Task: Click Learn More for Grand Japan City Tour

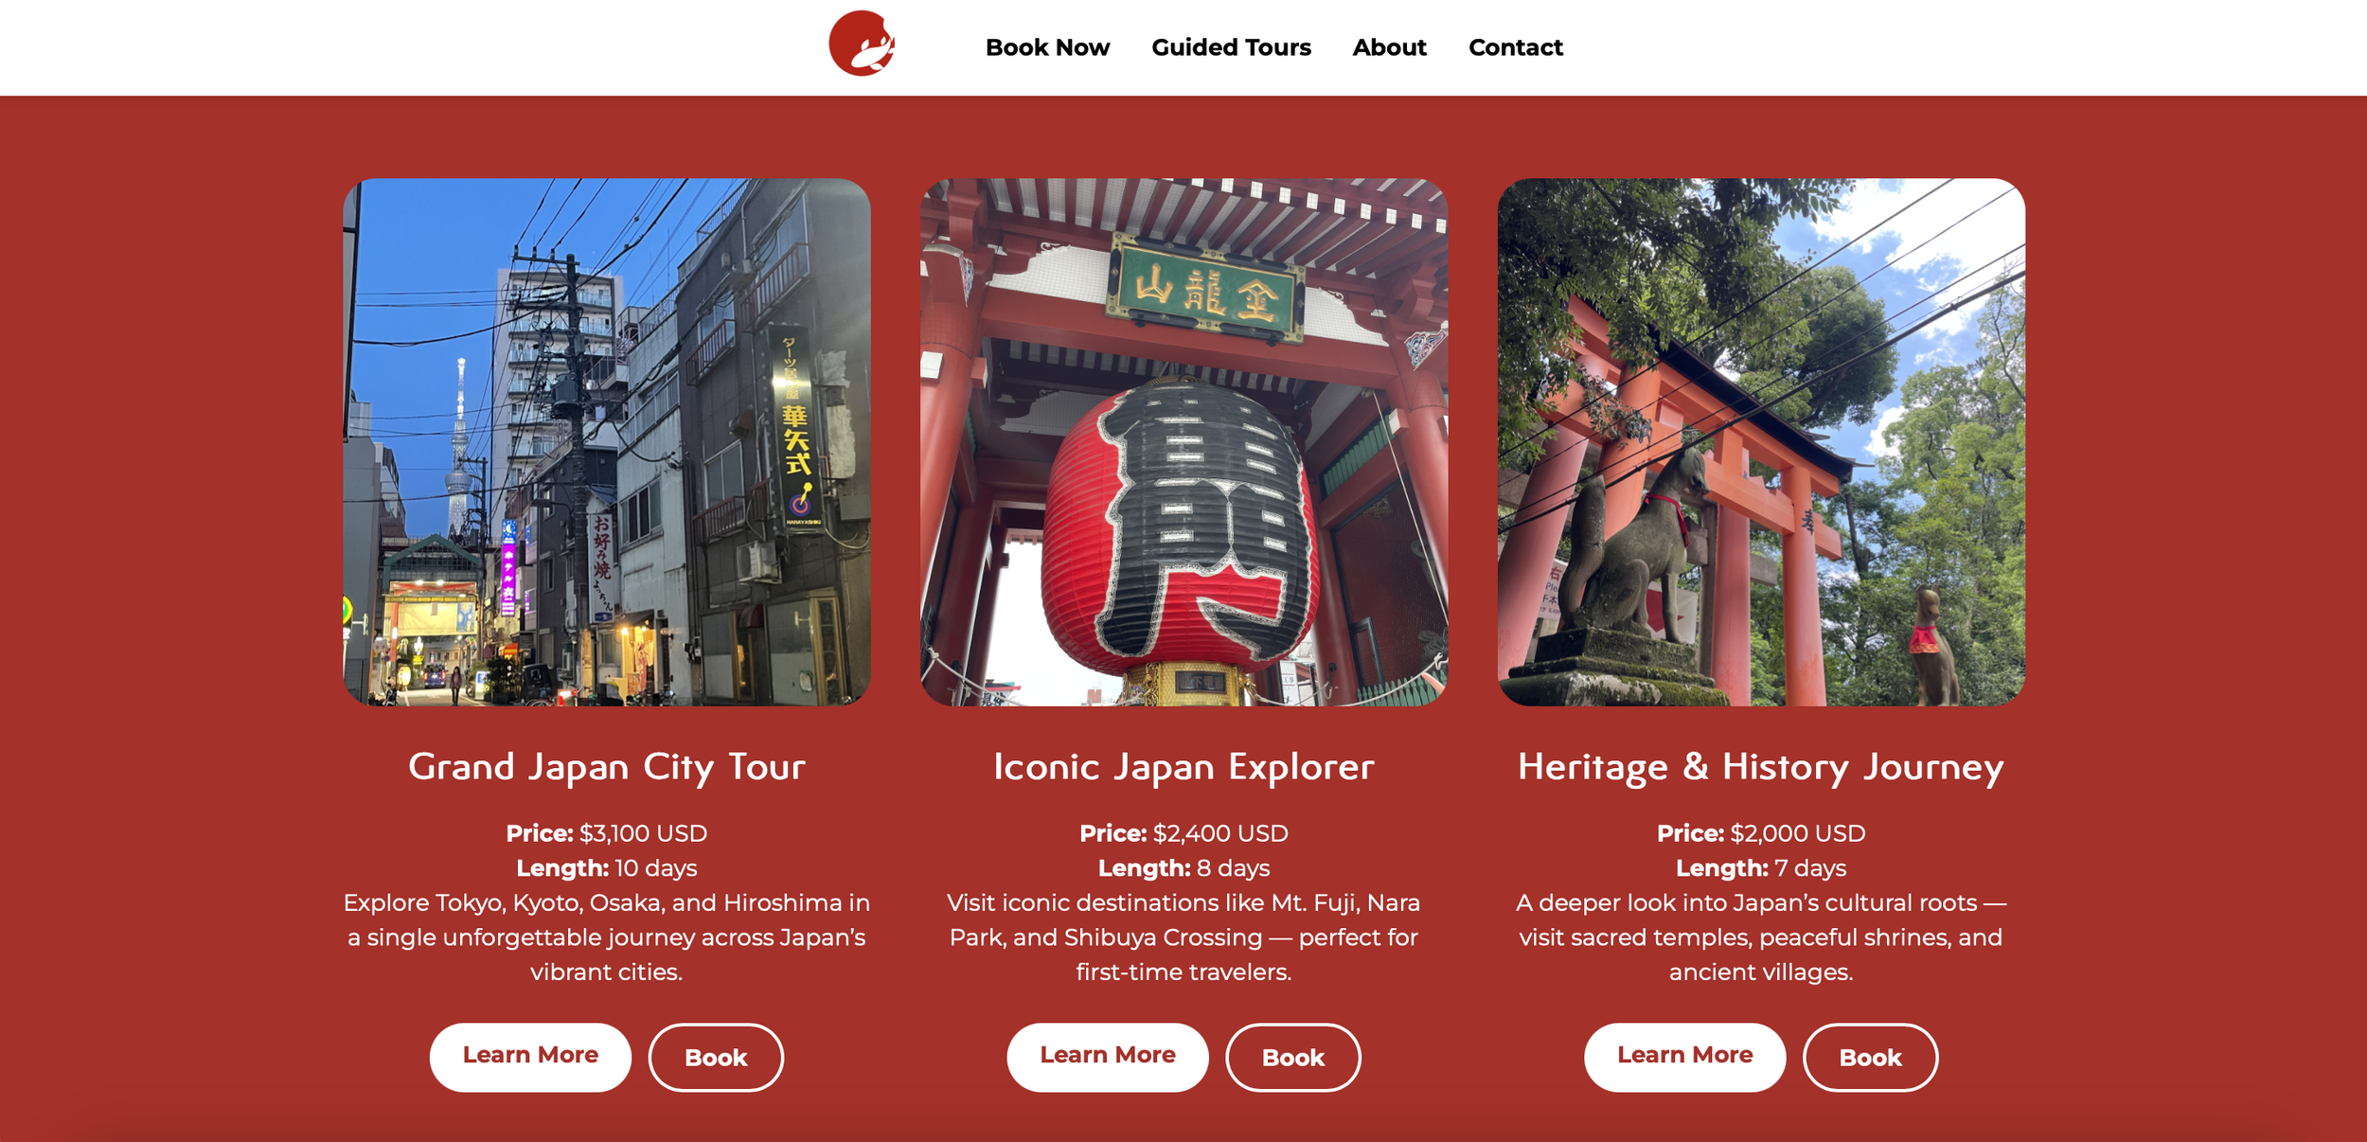Action: [x=530, y=1057]
